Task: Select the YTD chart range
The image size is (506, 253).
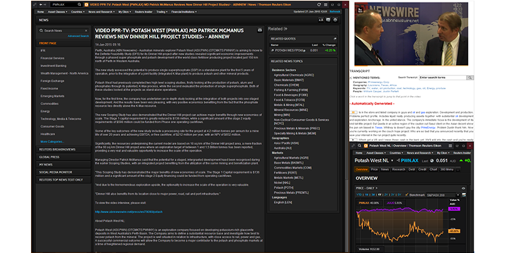Action: 359,195
